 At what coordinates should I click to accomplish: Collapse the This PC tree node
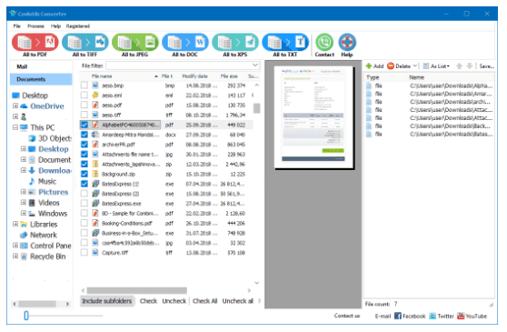(x=15, y=127)
